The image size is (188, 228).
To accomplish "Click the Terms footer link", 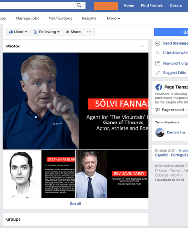I will (x=175, y=171).
